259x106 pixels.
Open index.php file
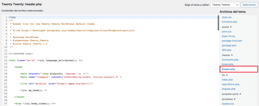click(227, 80)
